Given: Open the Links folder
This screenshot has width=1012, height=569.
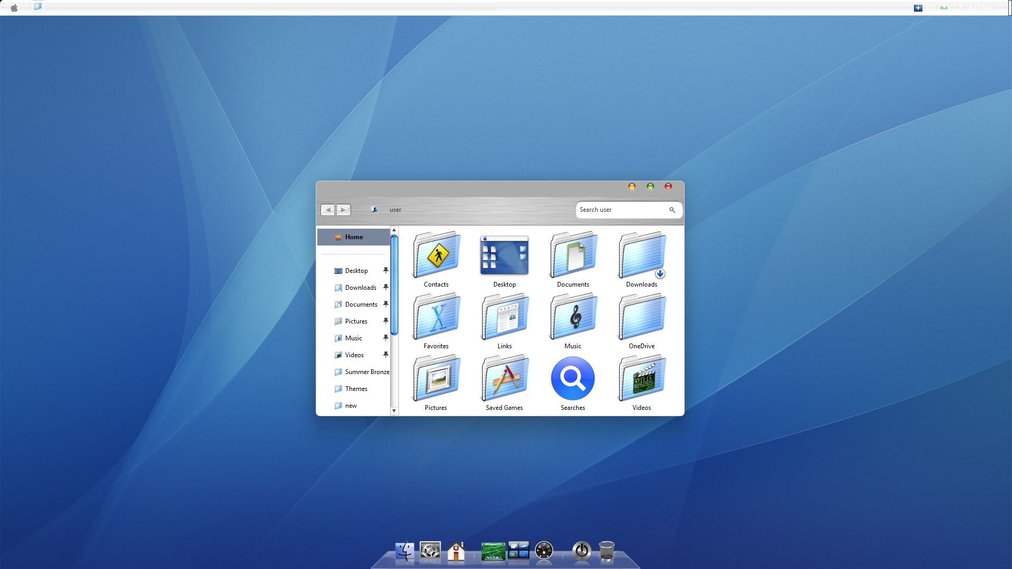Looking at the screenshot, I should pyautogui.click(x=504, y=317).
